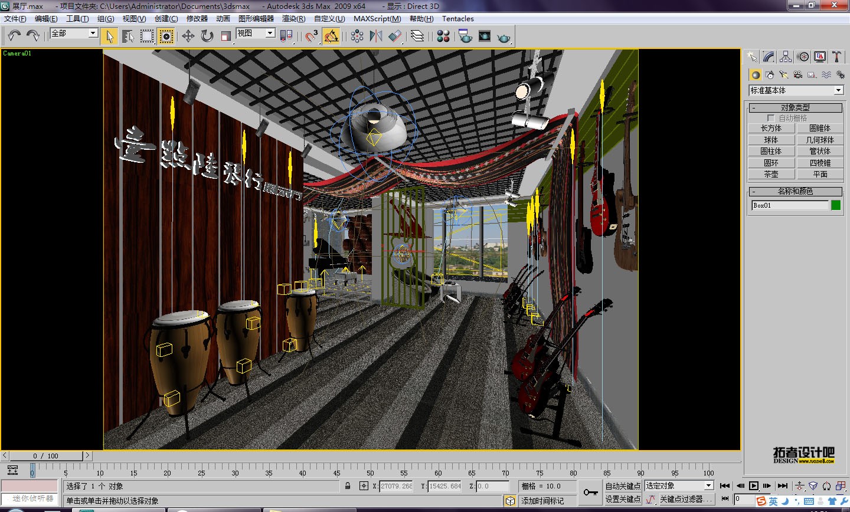Toggle the 3D Snaps magnet button

pos(312,36)
